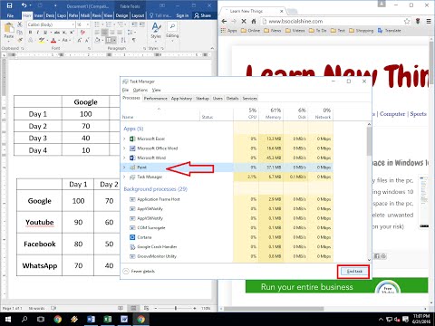Click the Decrease Indent icon in Word ribbon
Image resolution: width=435 pixels, height=326 pixels.
(134, 24)
